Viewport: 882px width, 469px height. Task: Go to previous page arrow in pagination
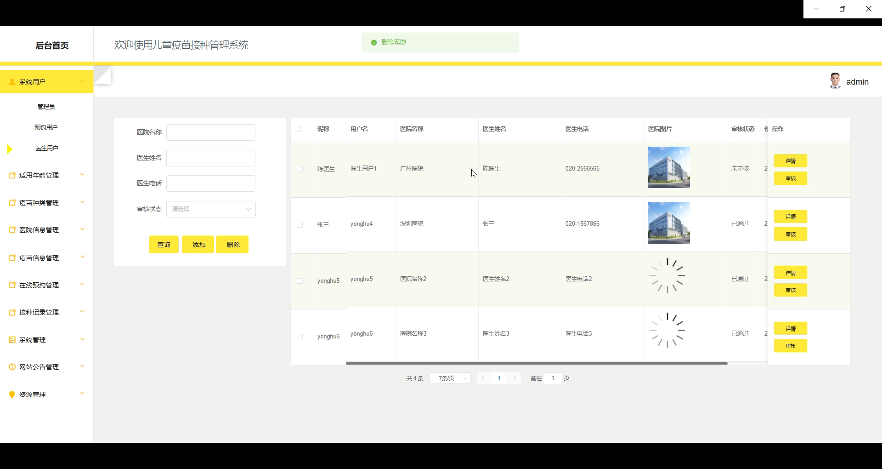click(483, 378)
